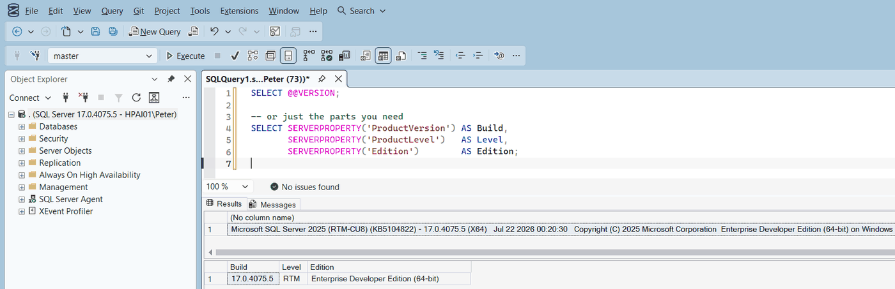Toggle Include Client Statistics
895x289 pixels.
pos(344,56)
